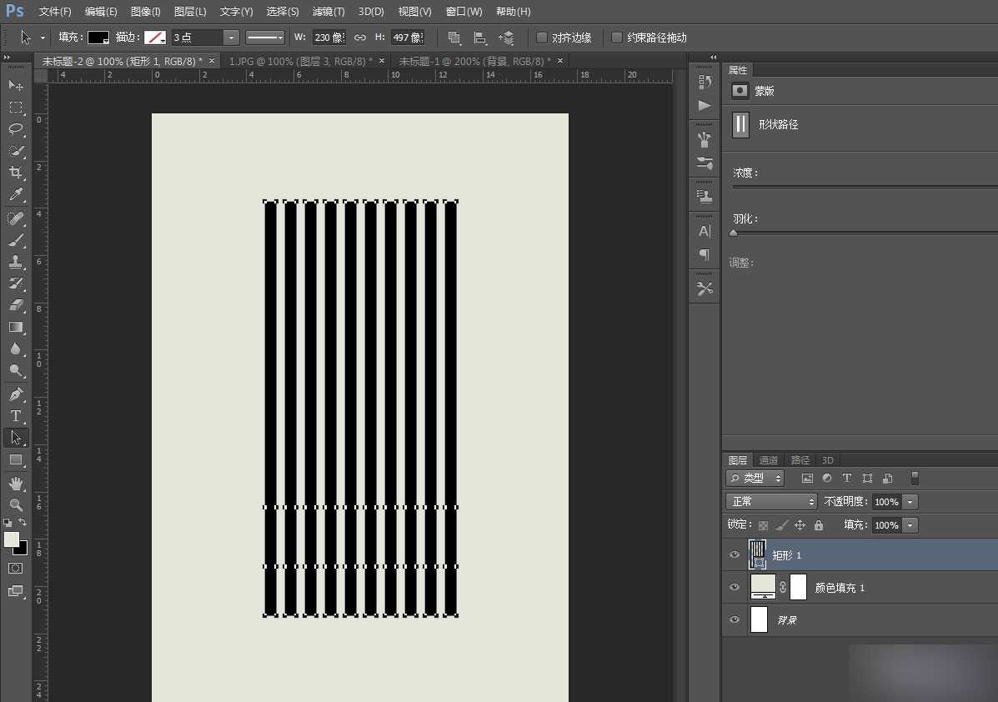Image resolution: width=998 pixels, height=702 pixels.
Task: Expand the layer opacity 不透明度 dropdown arrow
Action: click(910, 502)
